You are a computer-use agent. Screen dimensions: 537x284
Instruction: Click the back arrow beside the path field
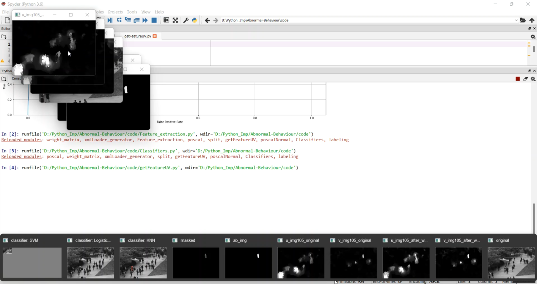point(207,20)
